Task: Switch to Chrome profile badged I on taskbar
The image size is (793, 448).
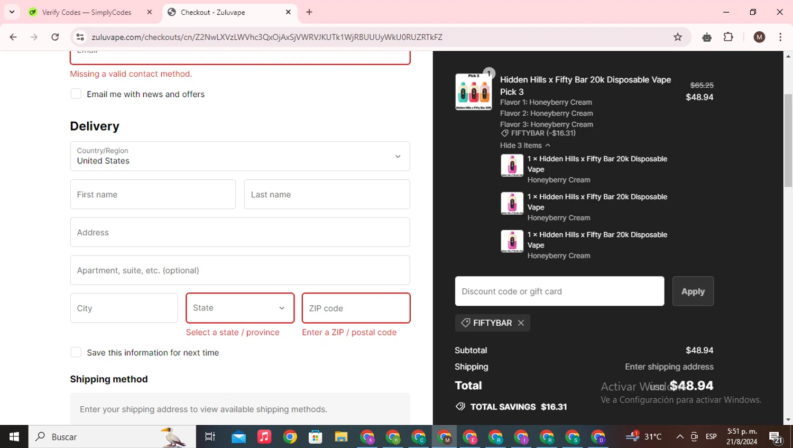Action: (x=521, y=436)
